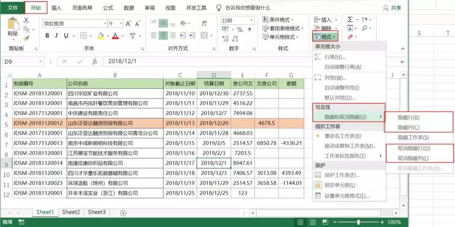Open 套用表格格式 table styles
This screenshot has height=227, width=455.
pyautogui.click(x=283, y=28)
